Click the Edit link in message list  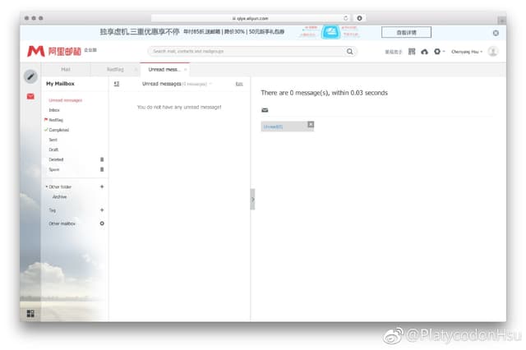[x=239, y=84]
